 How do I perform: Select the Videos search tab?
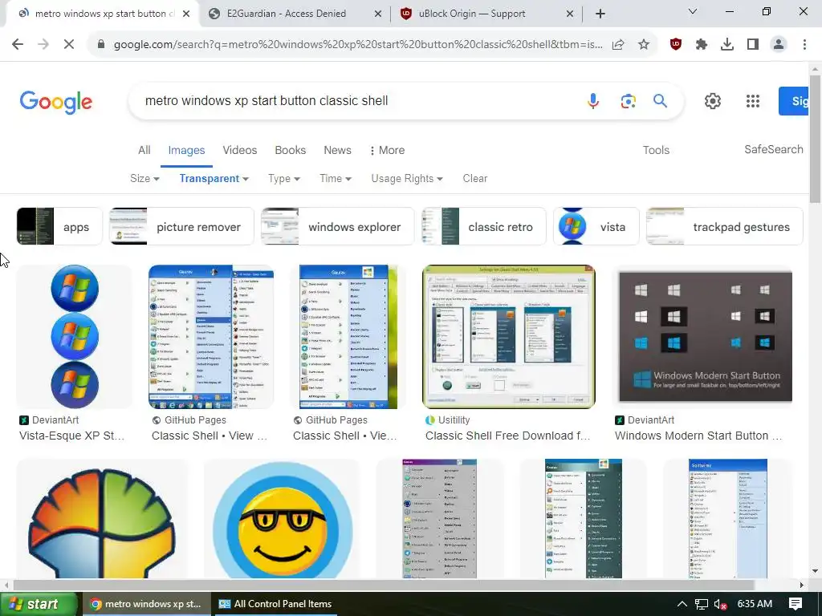239,150
